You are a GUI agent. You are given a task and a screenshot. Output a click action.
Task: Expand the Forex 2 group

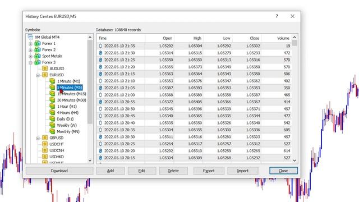30,50
